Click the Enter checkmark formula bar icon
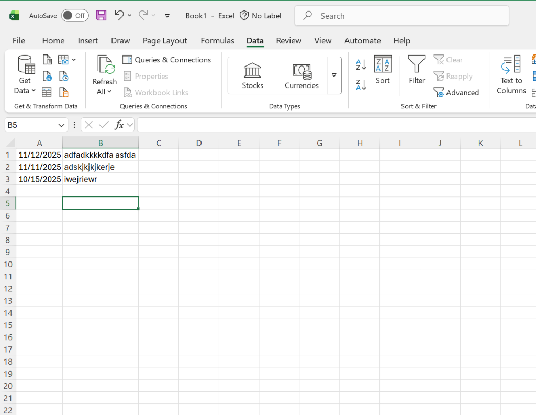 [104, 125]
